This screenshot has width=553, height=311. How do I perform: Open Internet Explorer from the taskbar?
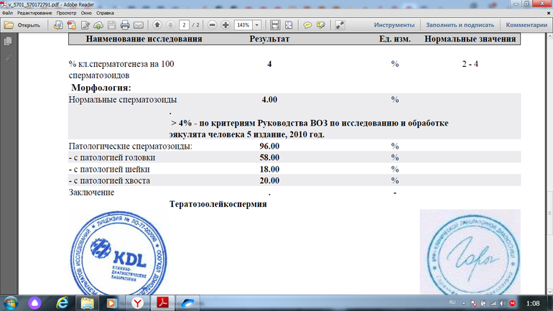click(x=61, y=303)
